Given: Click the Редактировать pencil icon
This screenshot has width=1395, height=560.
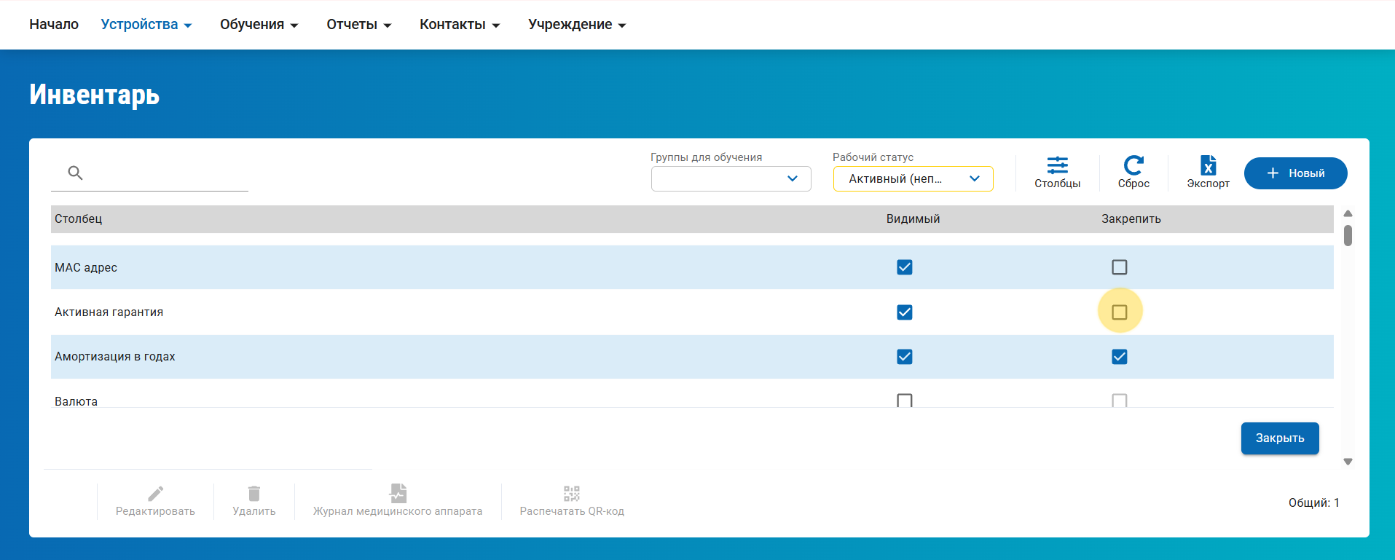Looking at the screenshot, I should click(x=155, y=494).
